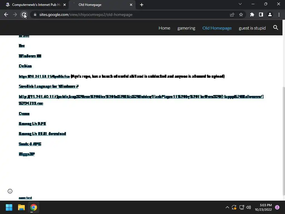Screen dimensions: 285x214
Task: Open the tab search dropdown chevron
Action: (240, 4)
